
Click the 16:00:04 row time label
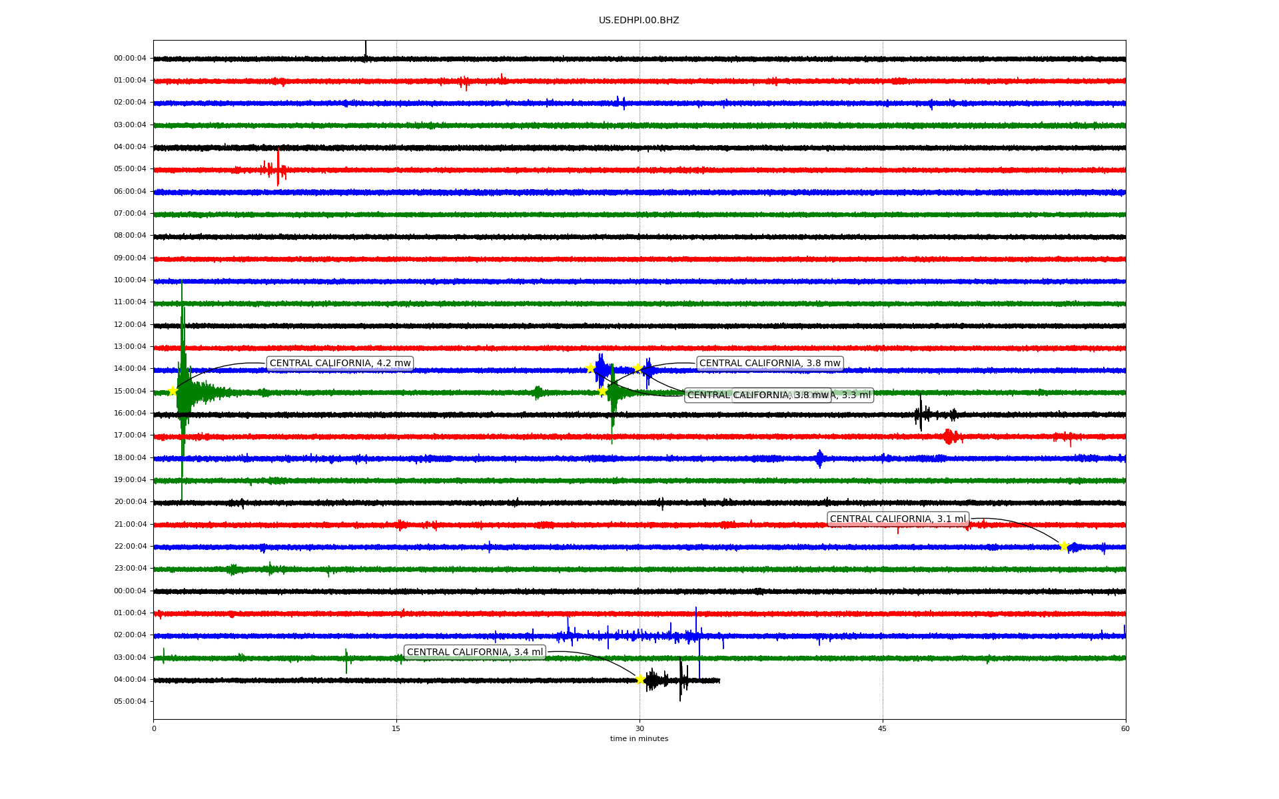point(130,413)
